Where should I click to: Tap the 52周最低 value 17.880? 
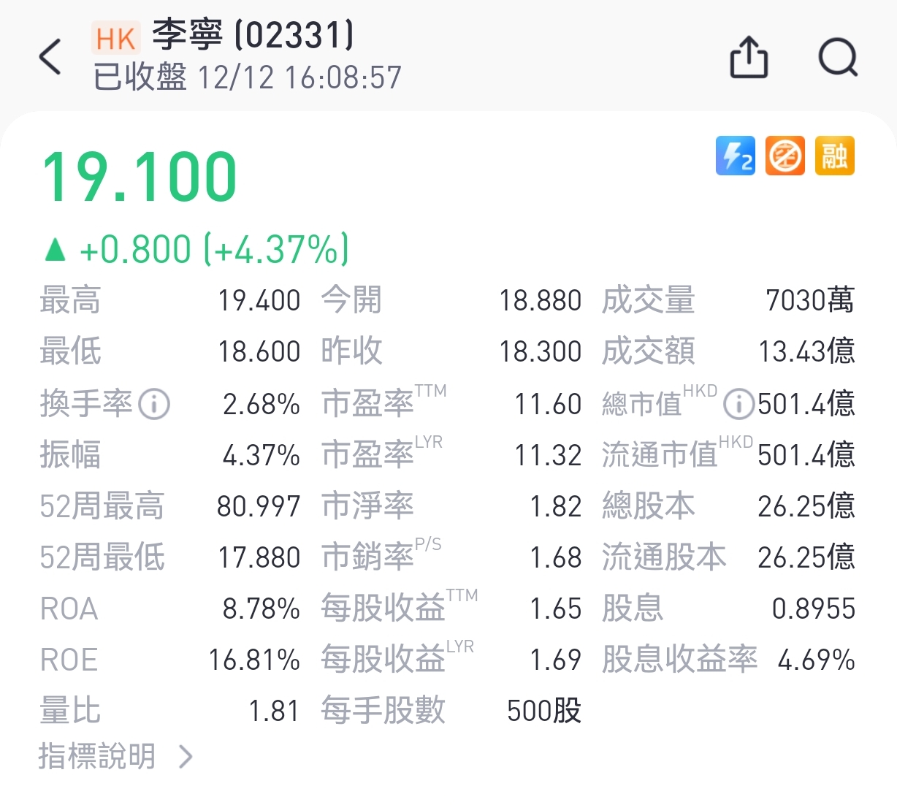(x=259, y=557)
